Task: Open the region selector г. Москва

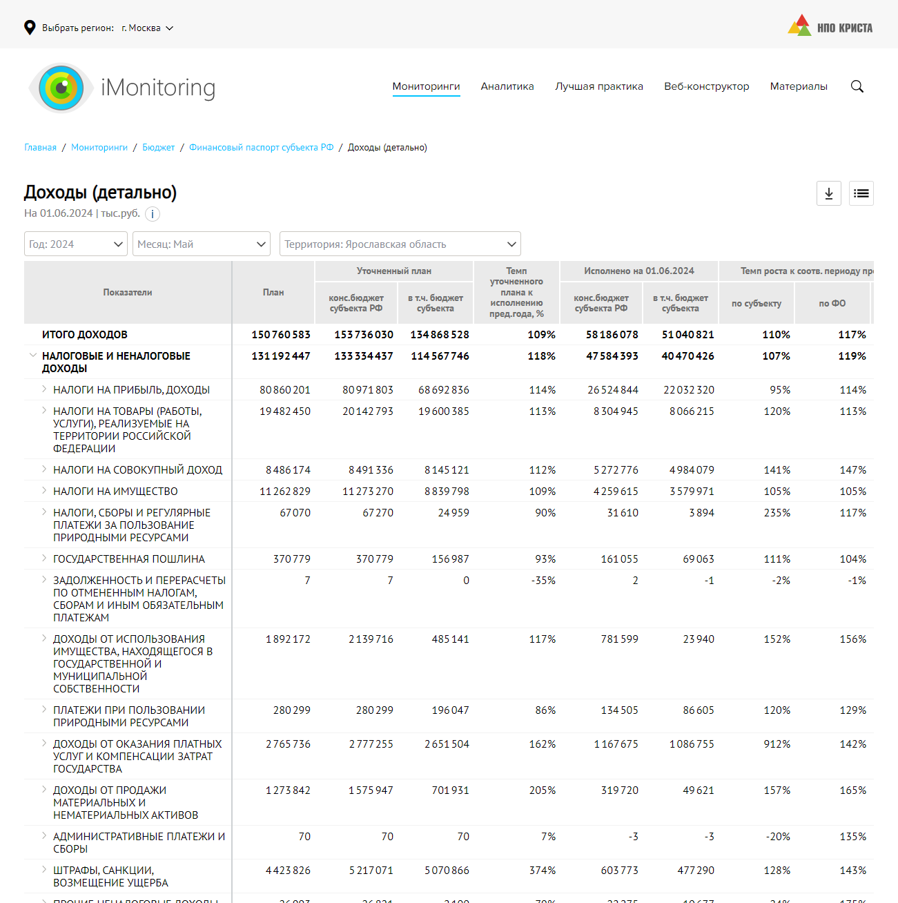Action: pyautogui.click(x=147, y=28)
